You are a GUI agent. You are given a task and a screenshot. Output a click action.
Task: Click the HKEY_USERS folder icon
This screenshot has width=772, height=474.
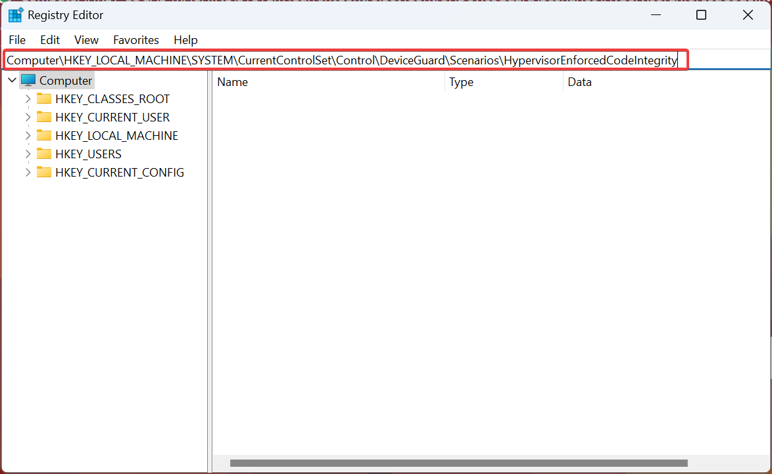(44, 154)
